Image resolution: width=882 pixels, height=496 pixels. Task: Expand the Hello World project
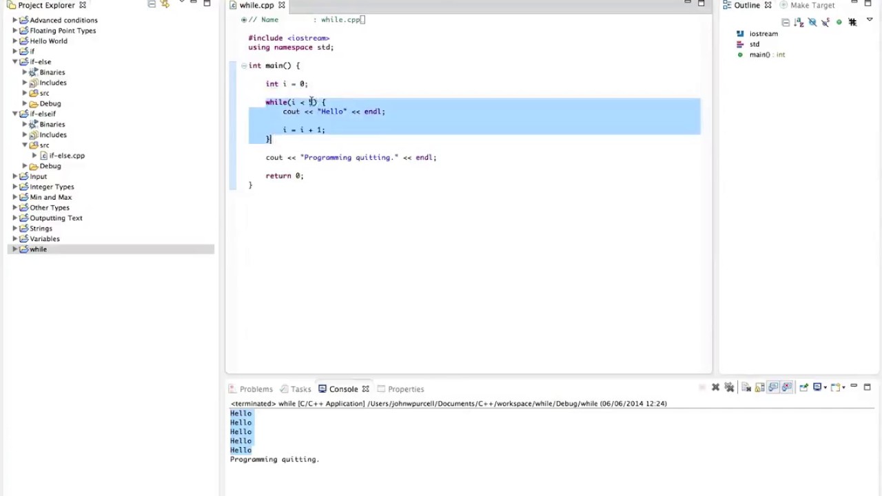[14, 41]
